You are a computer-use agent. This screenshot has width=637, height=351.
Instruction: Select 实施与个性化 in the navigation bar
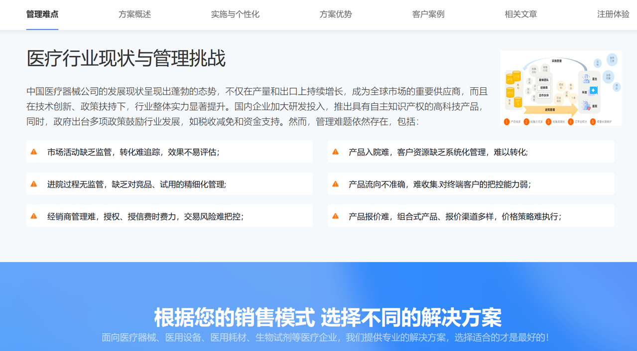pos(235,14)
